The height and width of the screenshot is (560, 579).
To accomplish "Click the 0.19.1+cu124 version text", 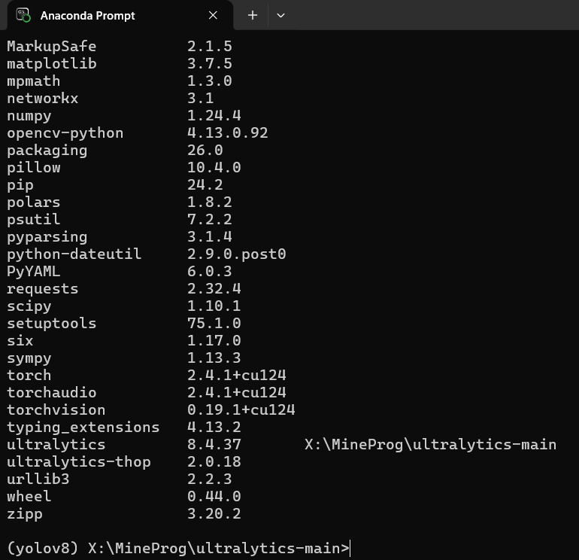I will coord(241,410).
